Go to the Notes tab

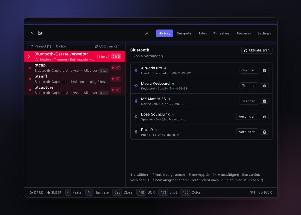tap(202, 33)
